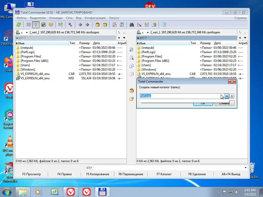This screenshot has height=197, width=263.
Task: Select [Users] folder in left panel
Action: (x=71, y=65)
